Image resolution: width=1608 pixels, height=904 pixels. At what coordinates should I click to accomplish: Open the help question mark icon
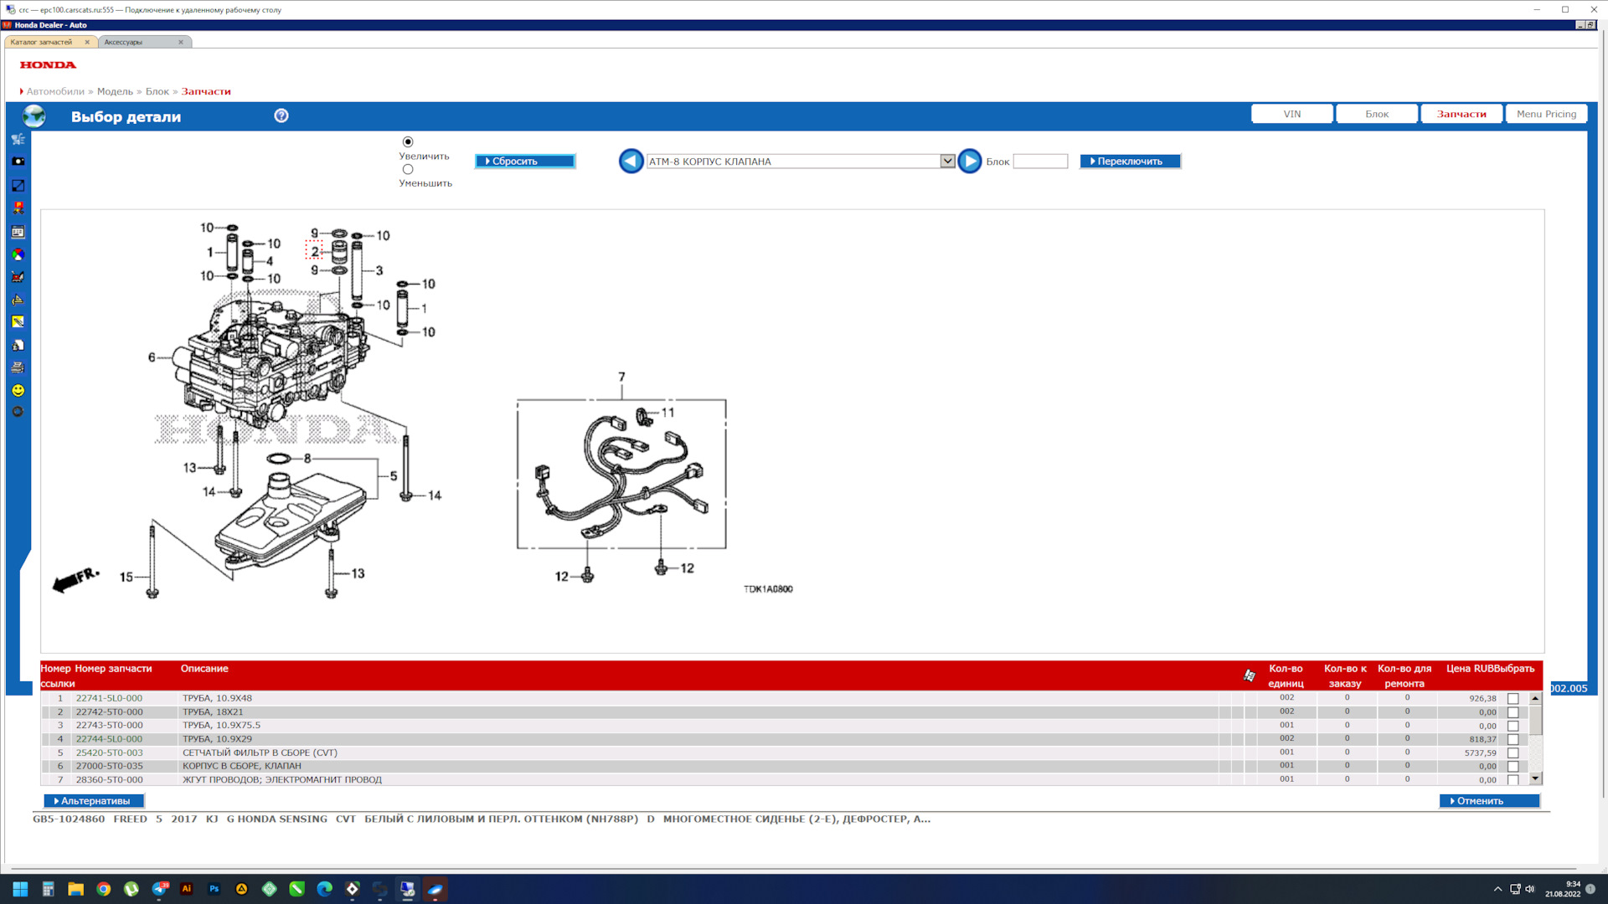281,116
